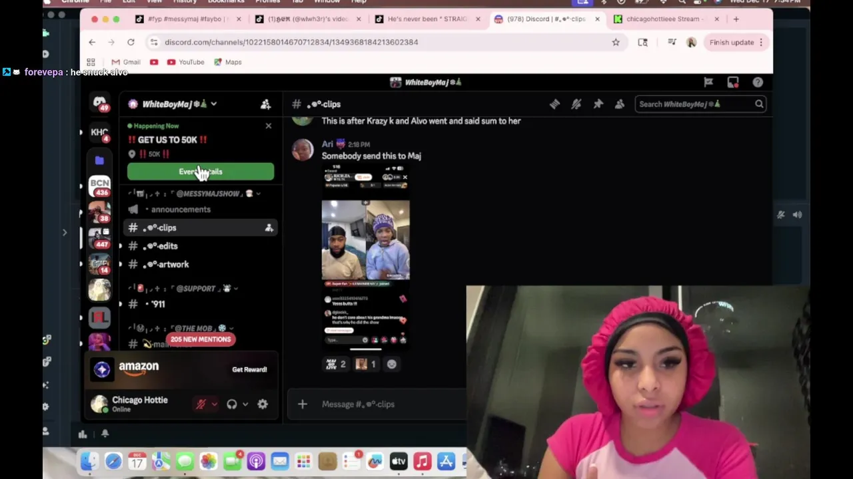Open a new Chrome tab
The height and width of the screenshot is (479, 853).
(736, 19)
